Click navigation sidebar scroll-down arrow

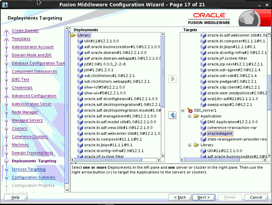tap(67, 190)
